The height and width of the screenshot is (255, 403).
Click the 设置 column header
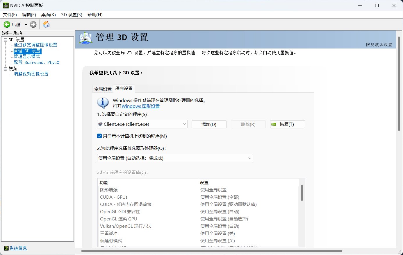coord(248,182)
